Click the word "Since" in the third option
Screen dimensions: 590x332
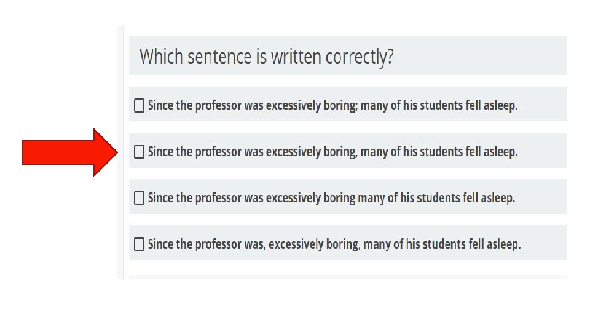pos(161,198)
